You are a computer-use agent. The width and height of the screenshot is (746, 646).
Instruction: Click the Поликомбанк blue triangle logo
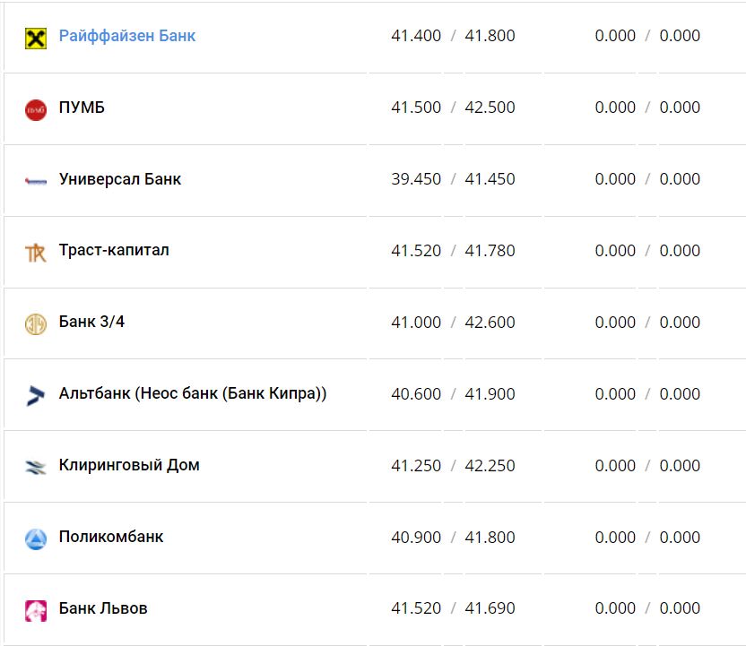[x=36, y=538]
